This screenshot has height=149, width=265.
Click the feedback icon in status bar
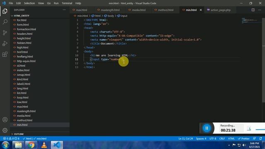(x=254, y=139)
